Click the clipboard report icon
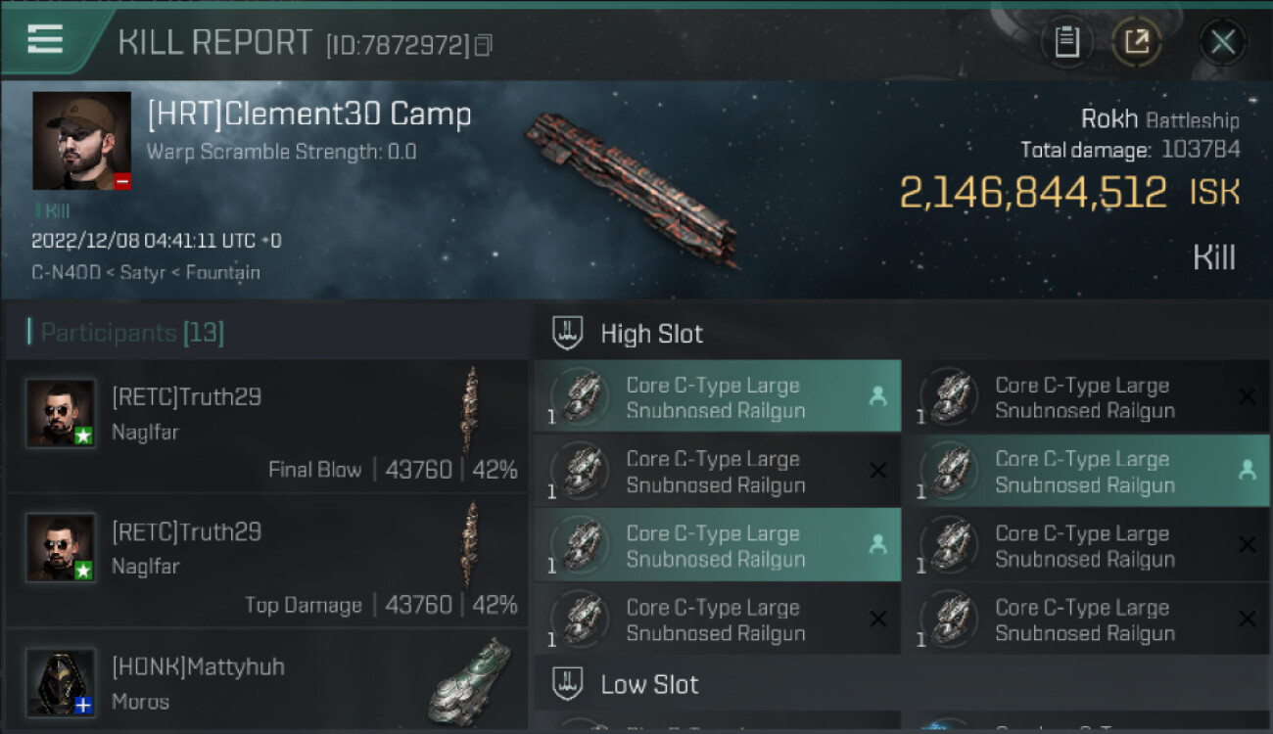 [1066, 42]
